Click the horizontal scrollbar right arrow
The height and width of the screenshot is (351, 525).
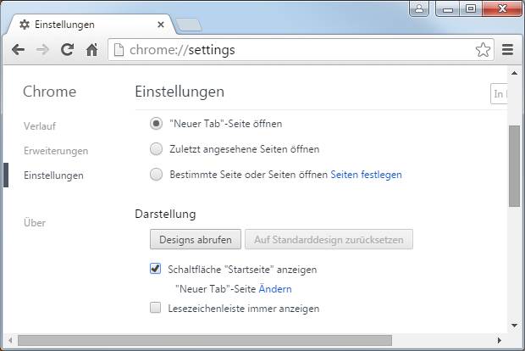coord(500,341)
